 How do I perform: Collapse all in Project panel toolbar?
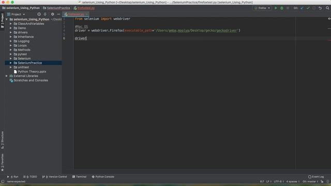pos(45,14)
